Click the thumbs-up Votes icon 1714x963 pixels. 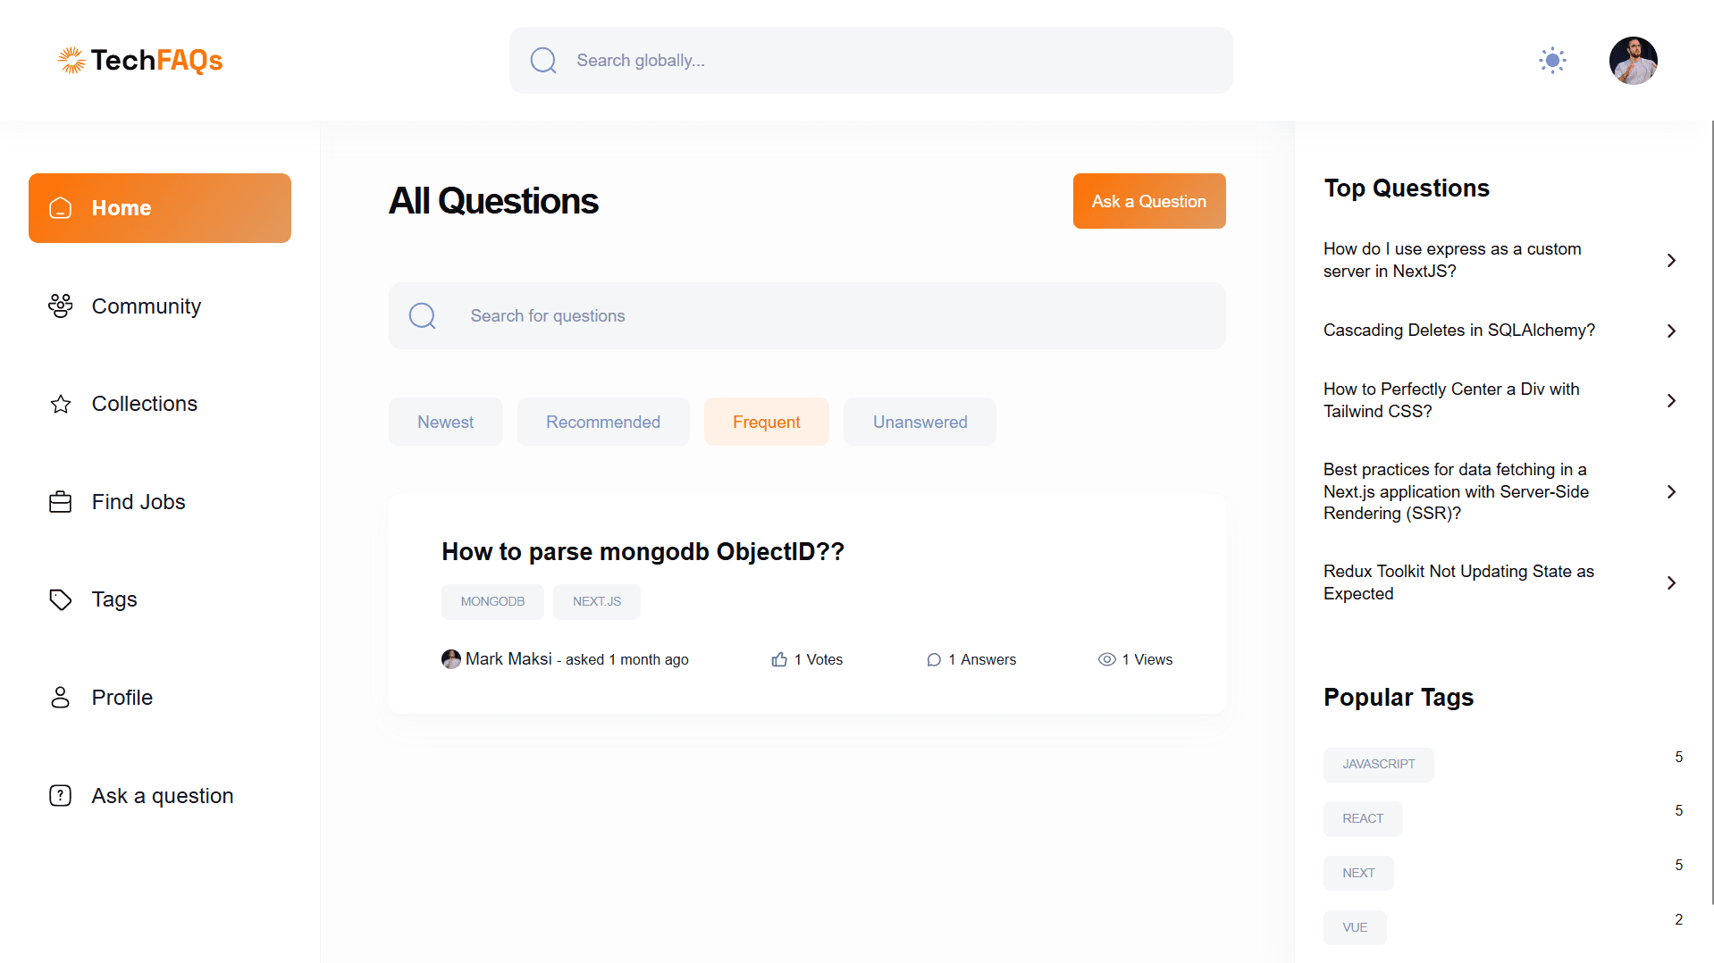point(779,659)
